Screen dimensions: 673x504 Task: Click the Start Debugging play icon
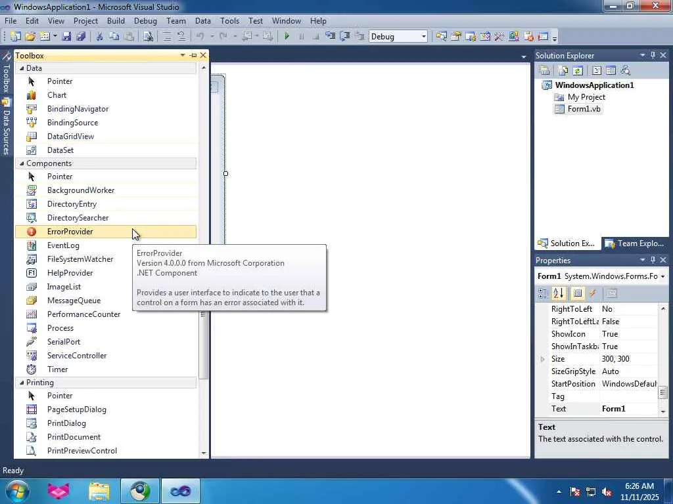pos(287,37)
